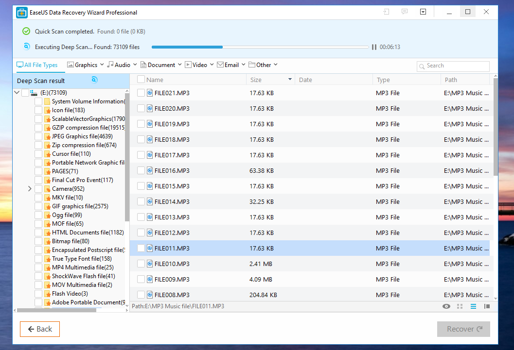Select the FILE016.MP3 checkbox
This screenshot has width=514, height=350.
click(x=141, y=170)
